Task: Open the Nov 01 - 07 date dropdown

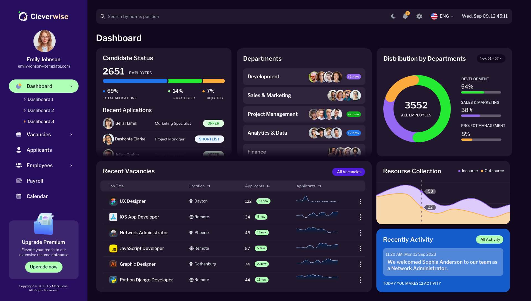Action: tap(491, 58)
